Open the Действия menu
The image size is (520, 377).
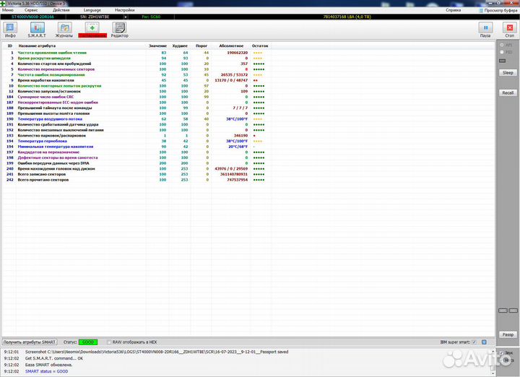point(61,10)
